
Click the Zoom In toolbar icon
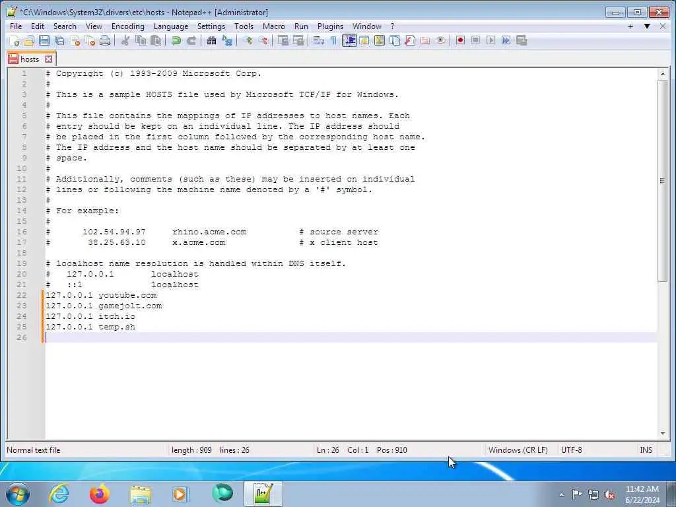(248, 40)
